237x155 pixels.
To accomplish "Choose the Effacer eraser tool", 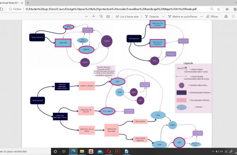I will [212, 17].
